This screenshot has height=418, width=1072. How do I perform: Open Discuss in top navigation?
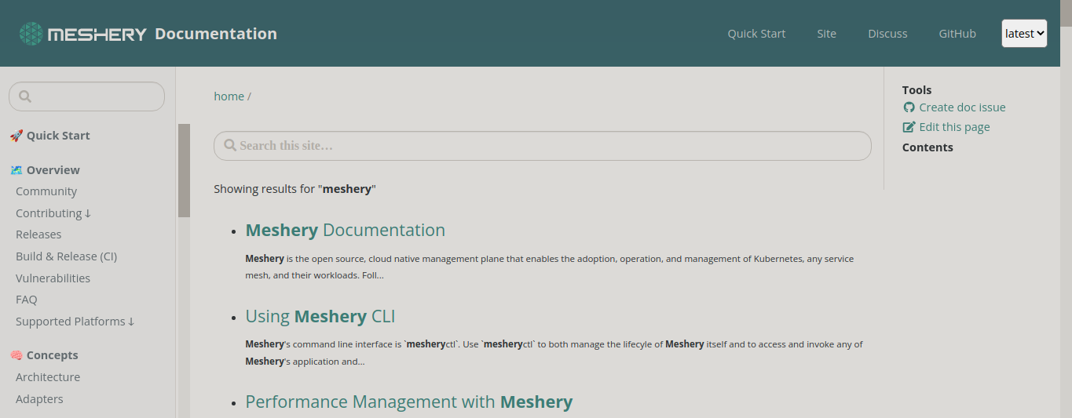[x=887, y=34]
